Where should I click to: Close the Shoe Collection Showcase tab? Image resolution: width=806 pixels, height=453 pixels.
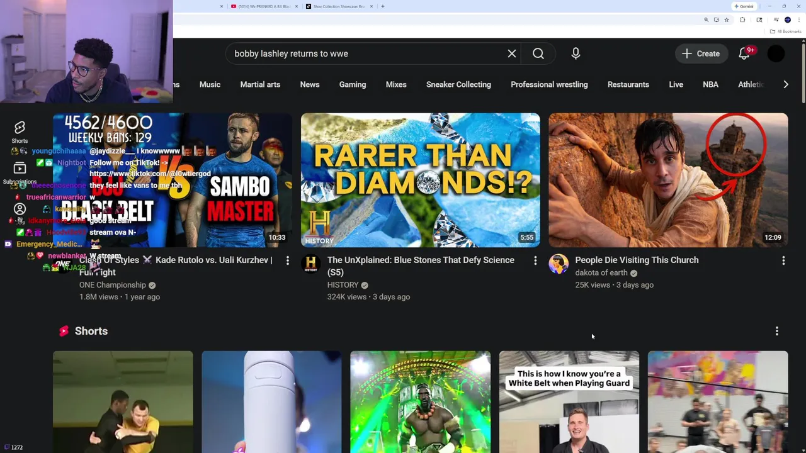[x=372, y=6]
